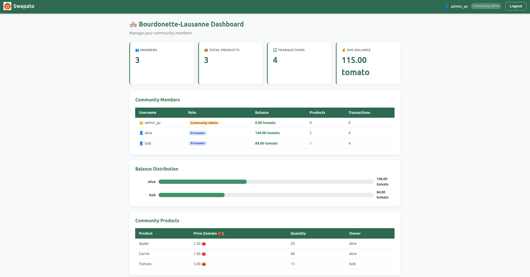Click the Products column header in members table
This screenshot has width=530, height=277.
(317, 113)
